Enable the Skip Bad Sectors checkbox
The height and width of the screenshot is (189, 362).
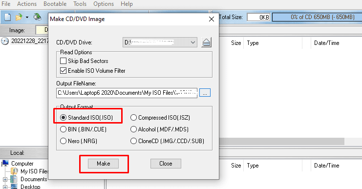[63, 61]
